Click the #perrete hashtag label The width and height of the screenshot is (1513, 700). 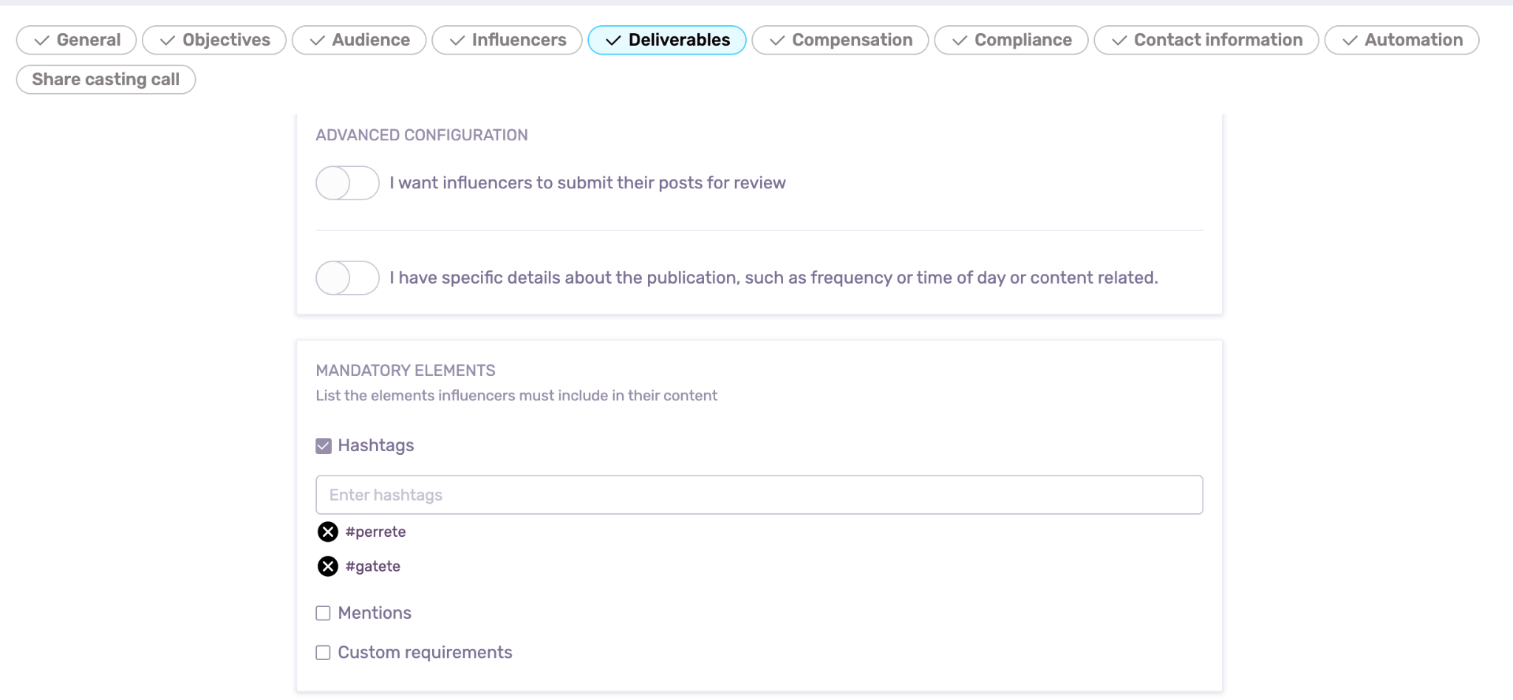coord(375,532)
